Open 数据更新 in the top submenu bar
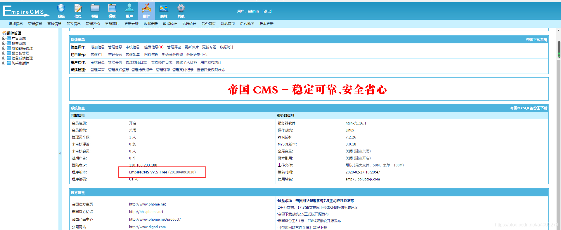The image size is (561, 230). coord(151,24)
